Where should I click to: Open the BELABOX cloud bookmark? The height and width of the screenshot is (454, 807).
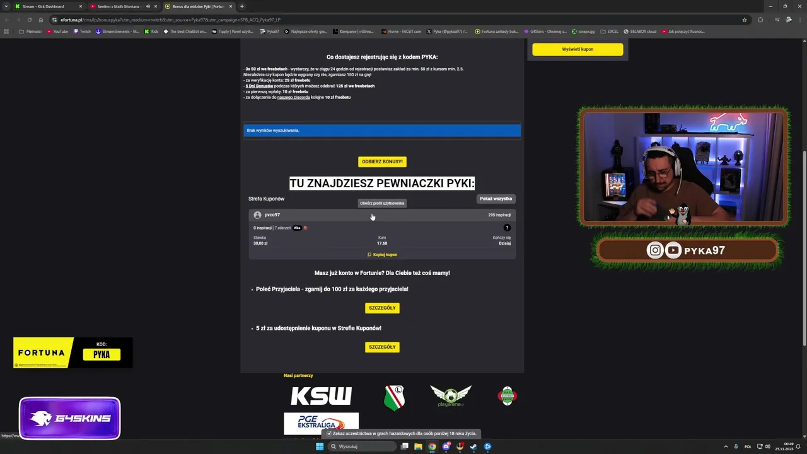pyautogui.click(x=640, y=32)
